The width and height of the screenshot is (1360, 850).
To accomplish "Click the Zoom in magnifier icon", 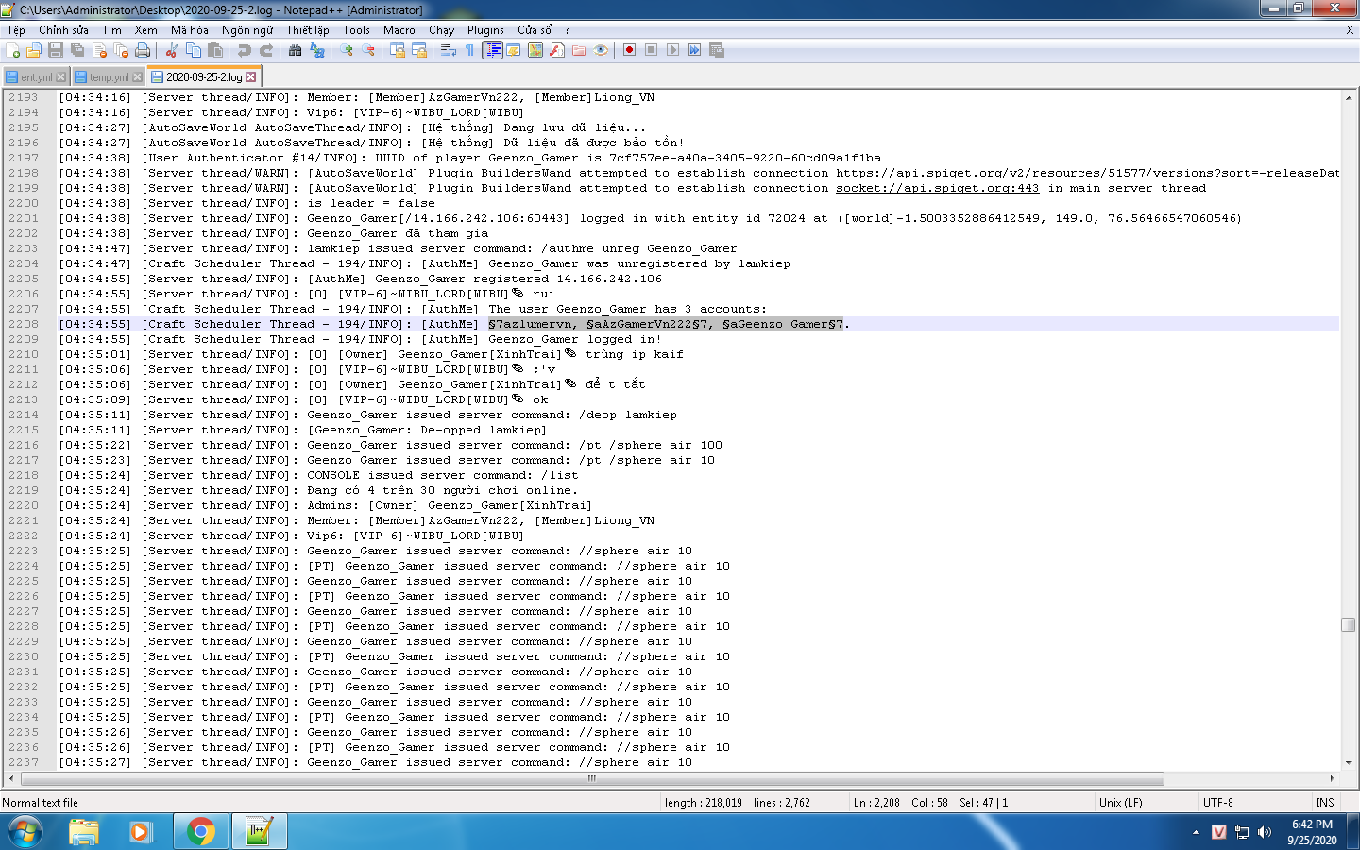I will pos(347,50).
